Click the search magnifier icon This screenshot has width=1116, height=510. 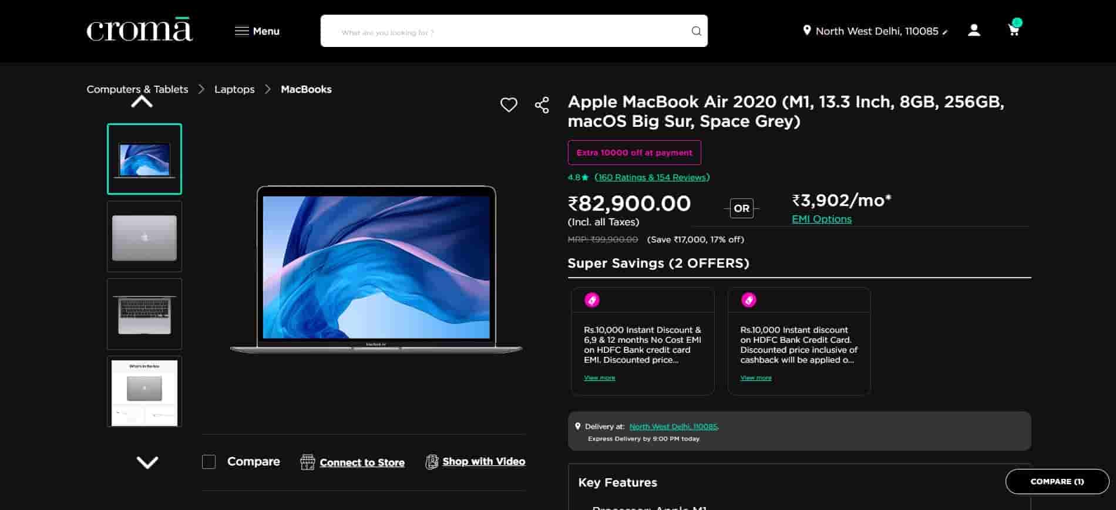click(696, 31)
